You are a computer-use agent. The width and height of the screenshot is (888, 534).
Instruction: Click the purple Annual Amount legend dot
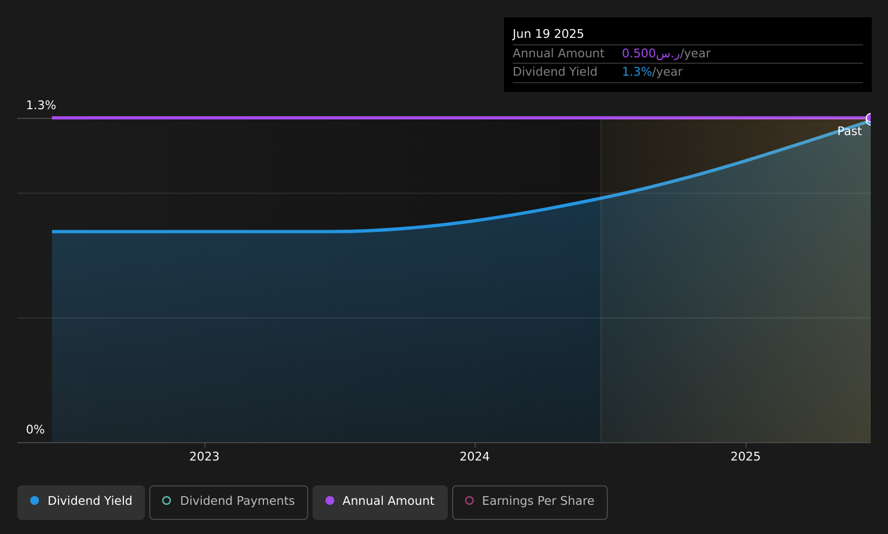[330, 500]
